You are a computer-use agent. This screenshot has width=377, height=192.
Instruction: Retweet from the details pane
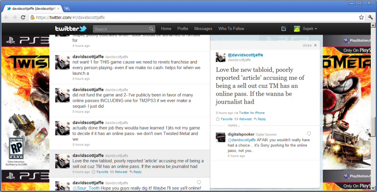coord(245,119)
